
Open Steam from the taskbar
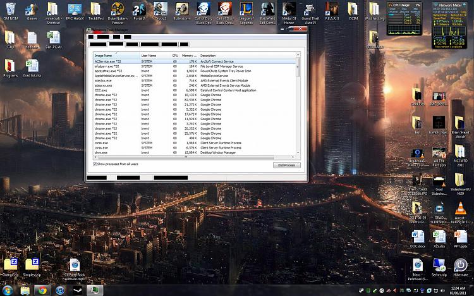tap(77, 290)
